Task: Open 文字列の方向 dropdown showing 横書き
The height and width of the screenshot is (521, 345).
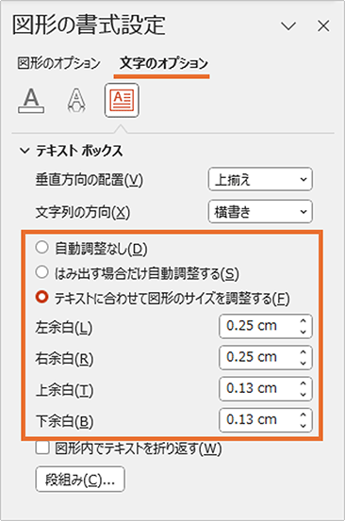Action: [x=260, y=212]
